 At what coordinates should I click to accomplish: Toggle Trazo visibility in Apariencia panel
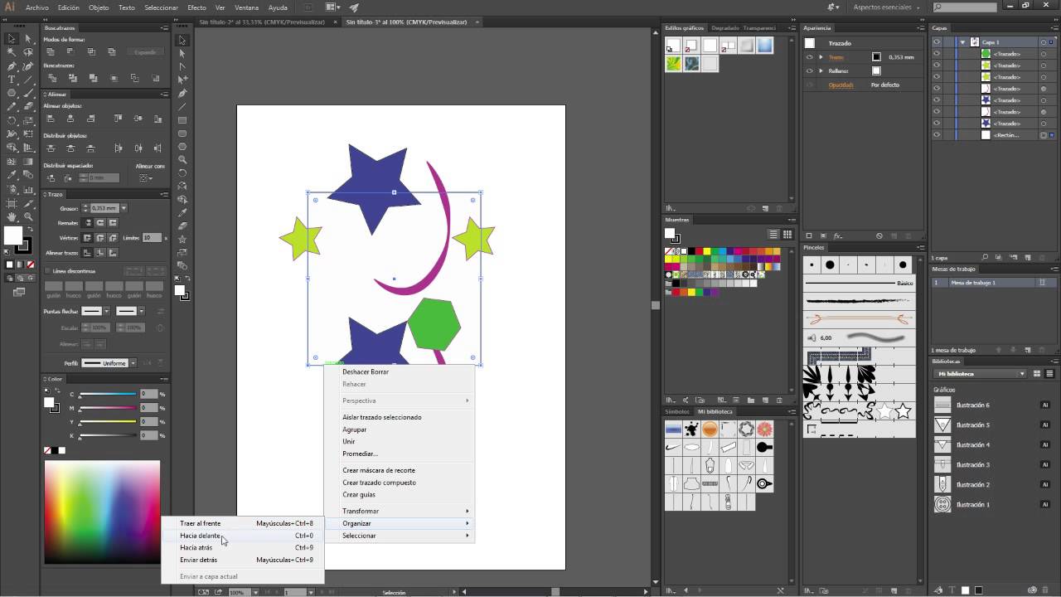click(x=810, y=57)
